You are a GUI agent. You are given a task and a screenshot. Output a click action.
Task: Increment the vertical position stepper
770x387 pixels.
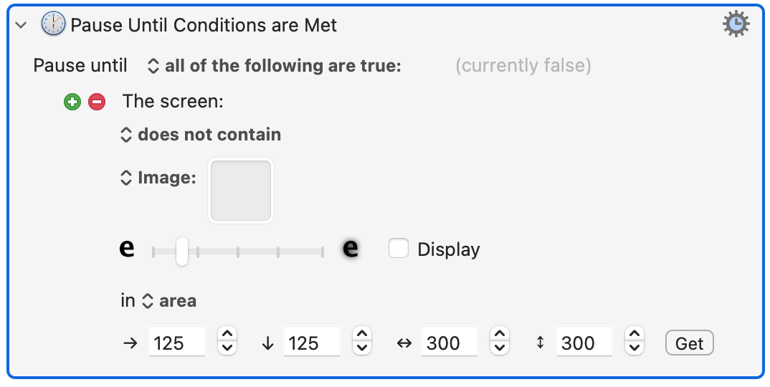click(362, 334)
